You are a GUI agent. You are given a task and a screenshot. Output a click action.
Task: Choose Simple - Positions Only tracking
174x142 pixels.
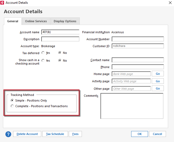[x=12, y=100]
